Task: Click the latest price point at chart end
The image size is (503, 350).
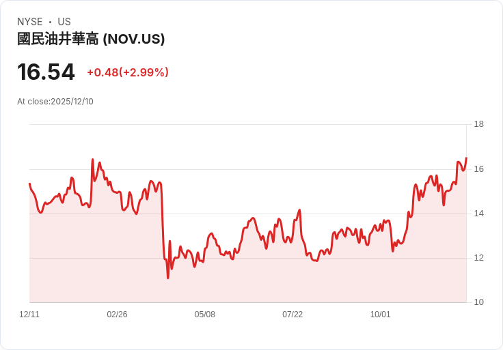Action: 466,158
